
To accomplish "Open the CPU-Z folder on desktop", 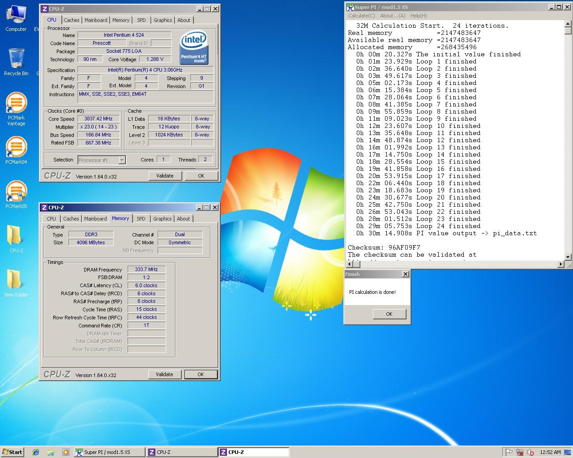I will 16,239.
